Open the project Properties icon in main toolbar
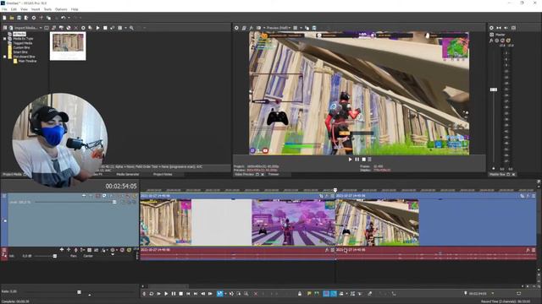Image resolution: width=542 pixels, height=304 pixels. point(34,18)
